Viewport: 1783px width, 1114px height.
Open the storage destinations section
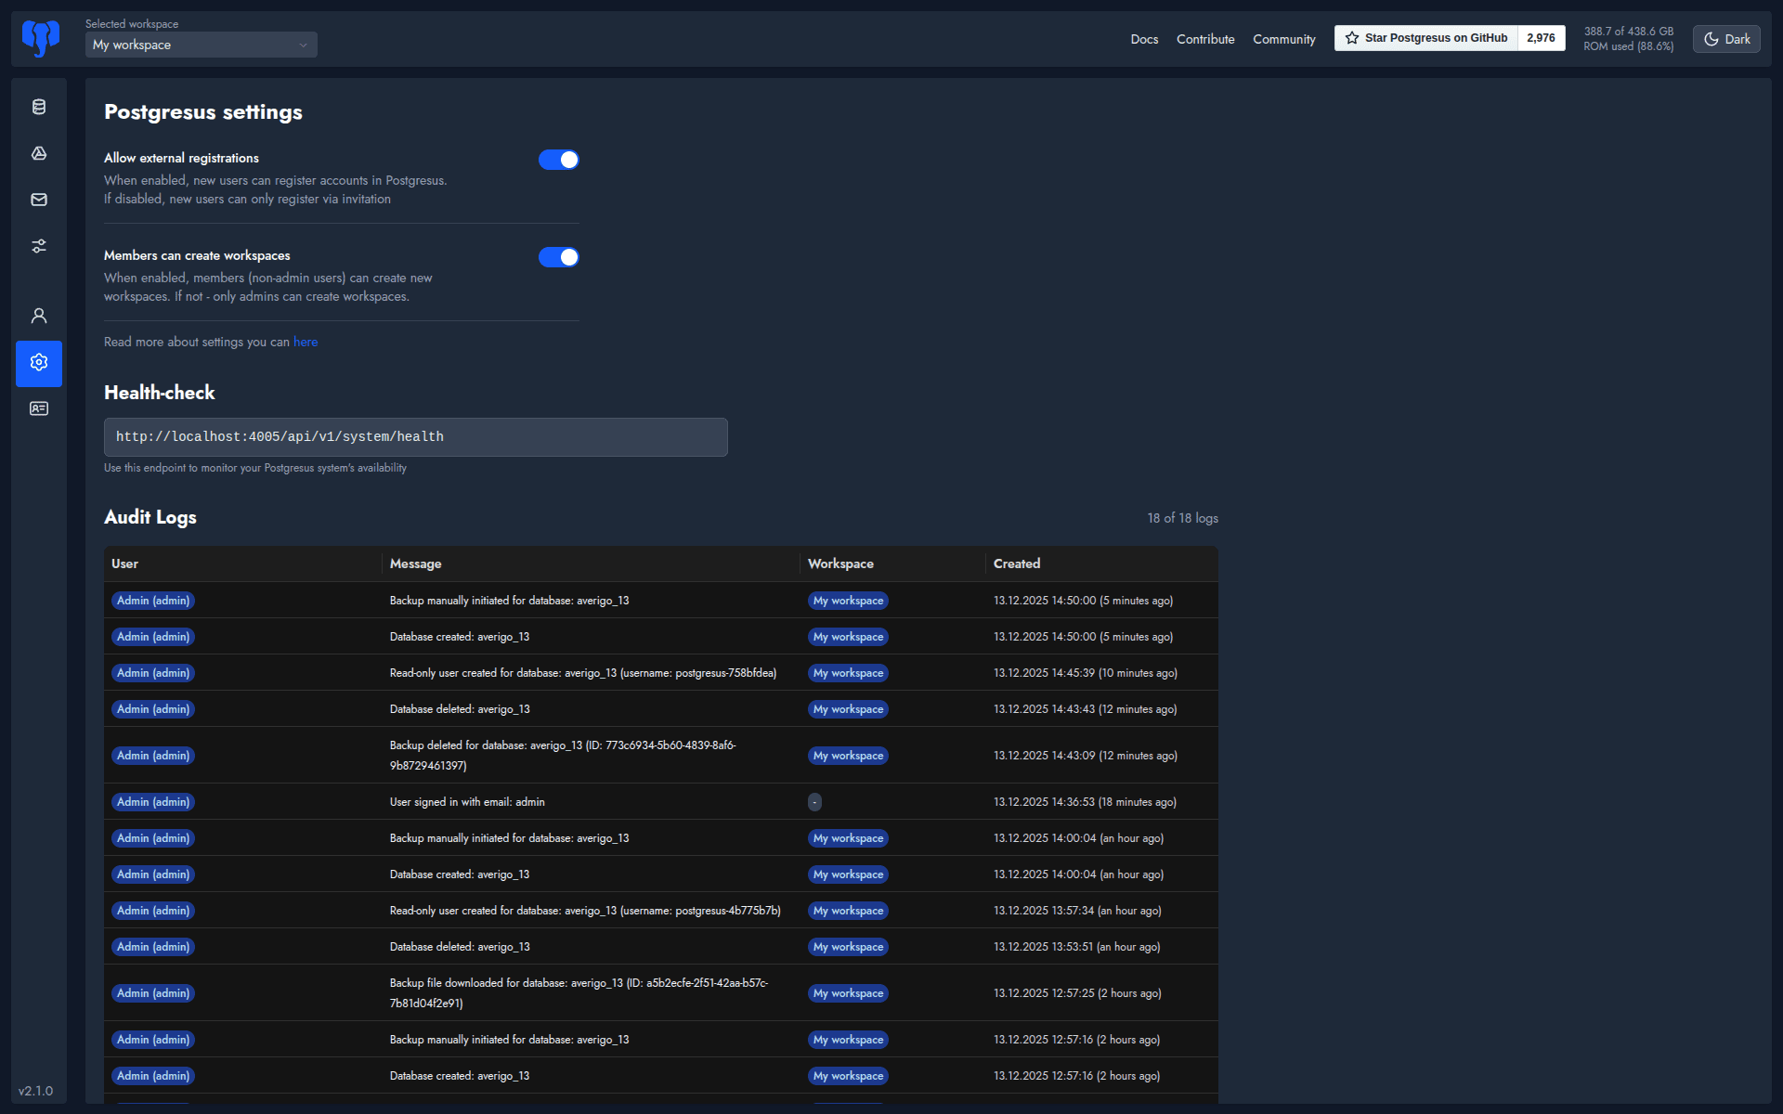coord(38,153)
